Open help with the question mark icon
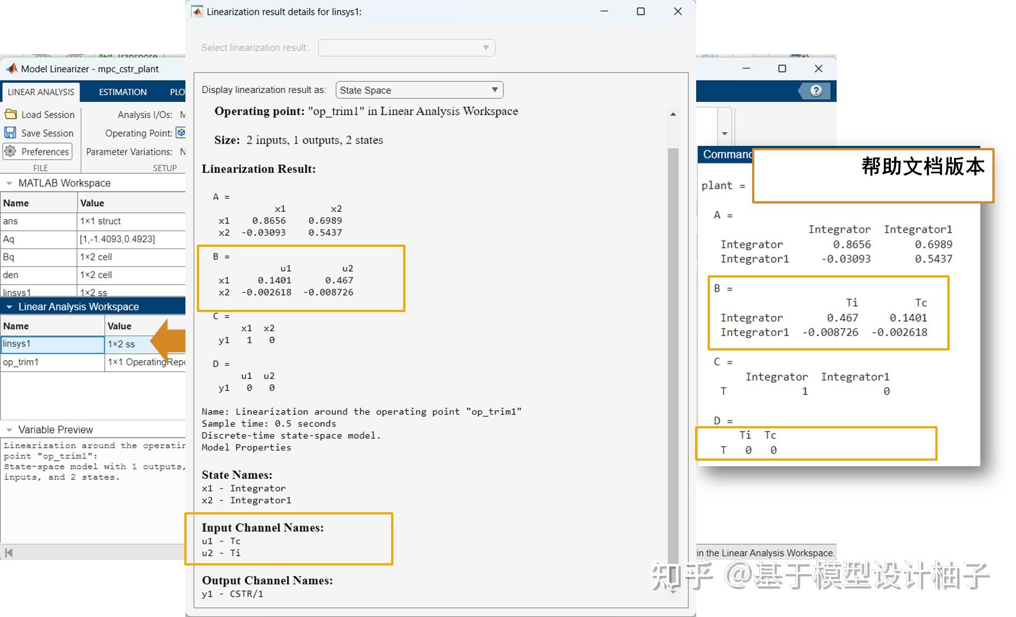The height and width of the screenshot is (617, 1016). pyautogui.click(x=815, y=91)
